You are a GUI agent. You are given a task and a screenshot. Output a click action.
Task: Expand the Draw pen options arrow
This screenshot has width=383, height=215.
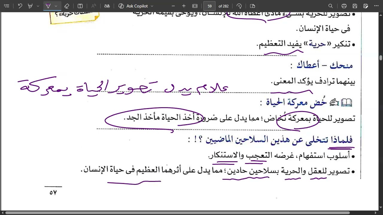pos(56,6)
